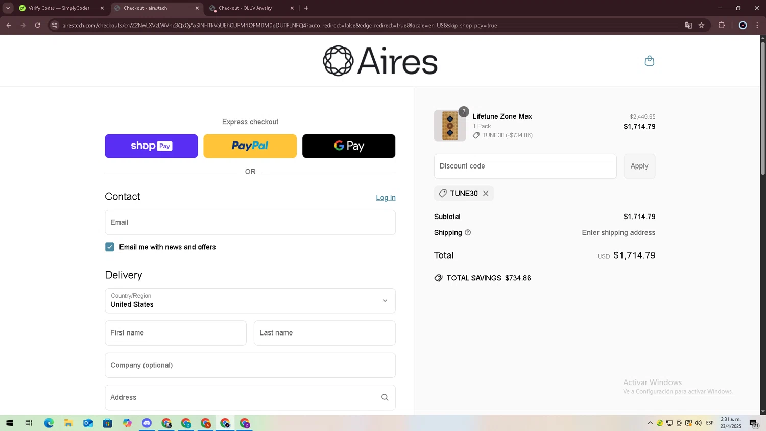Launch Microsoft Edge from taskbar
The image size is (766, 431).
pos(49,423)
